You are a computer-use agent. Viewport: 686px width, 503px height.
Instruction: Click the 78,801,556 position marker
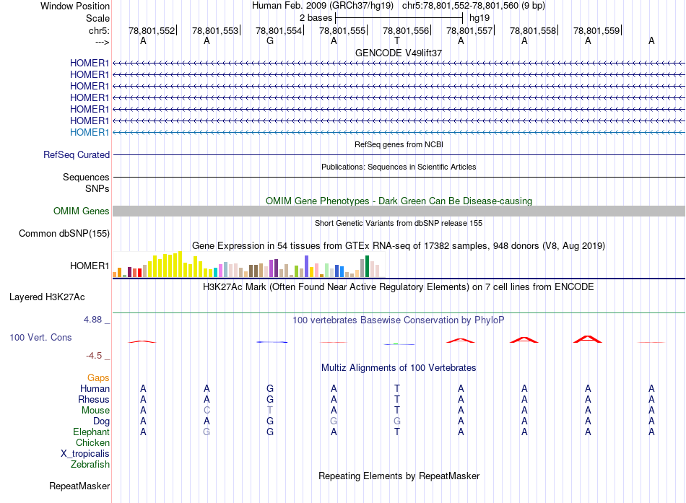[406, 31]
